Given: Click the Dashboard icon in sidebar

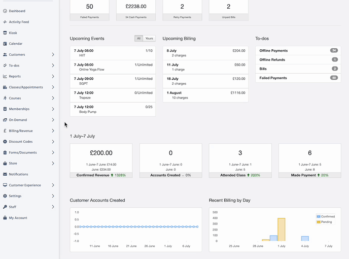Looking at the screenshot, I should tap(5, 11).
